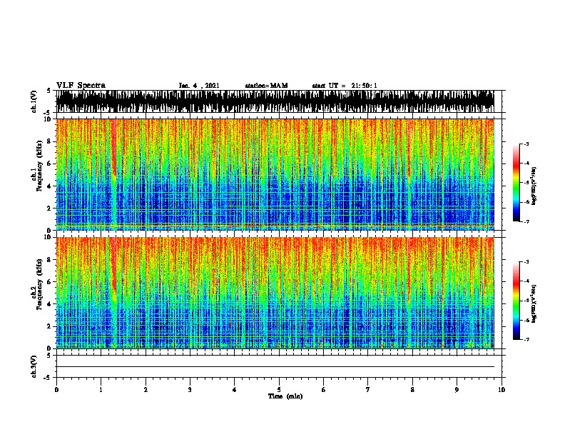Click the "-7" tick on ch.2 color bar
Screen dimensions: 565x437
[526, 339]
